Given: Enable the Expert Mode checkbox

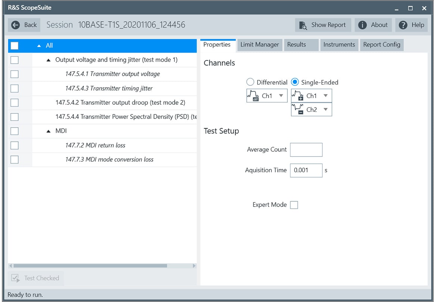Looking at the screenshot, I should [x=294, y=205].
